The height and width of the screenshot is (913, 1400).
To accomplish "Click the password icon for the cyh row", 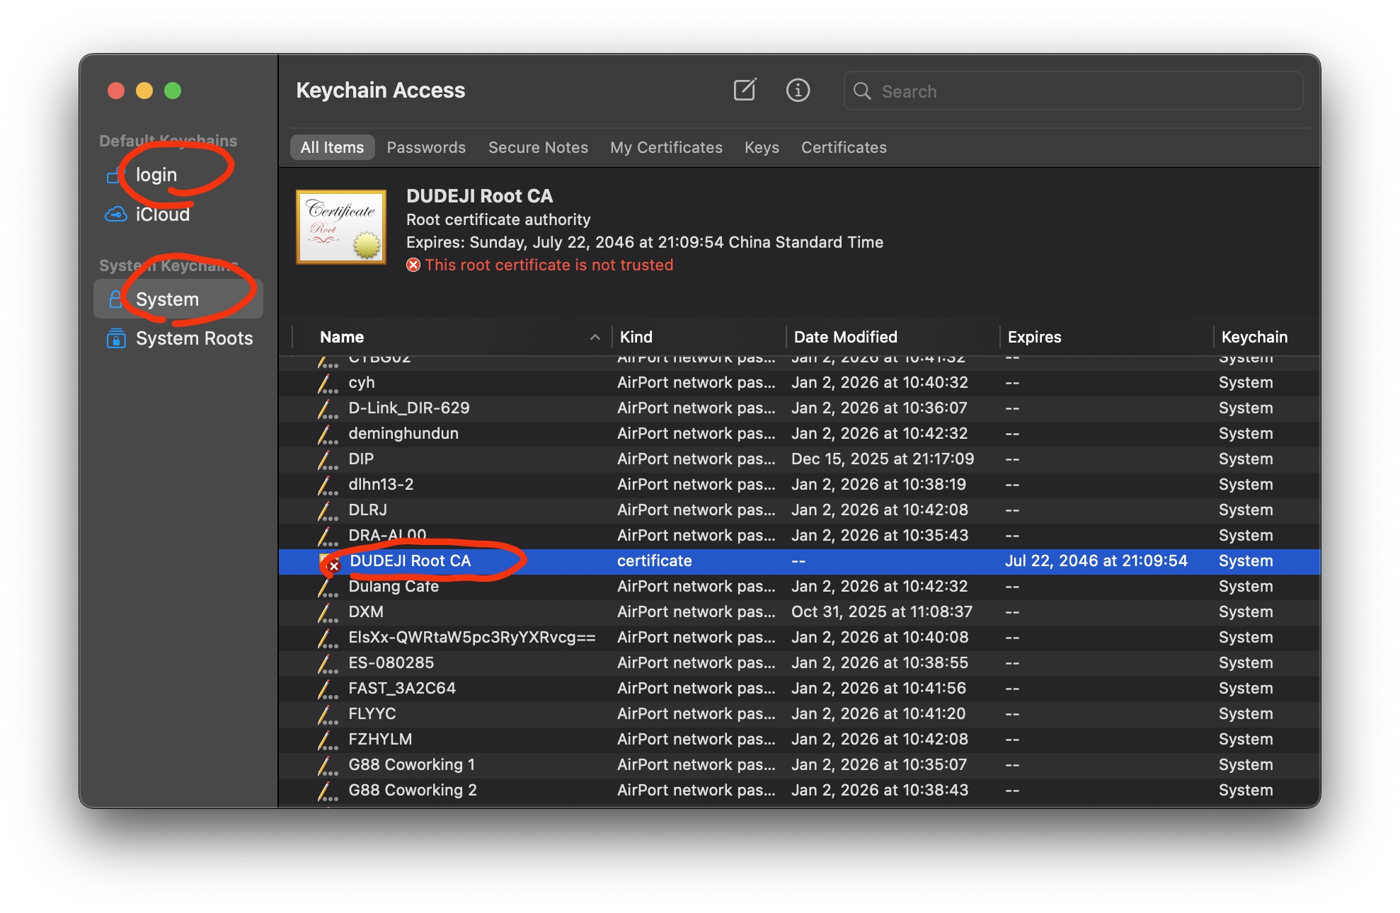I will [327, 383].
